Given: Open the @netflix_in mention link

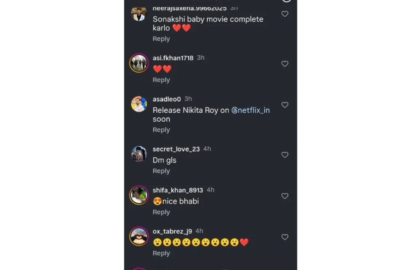Looking at the screenshot, I should (251, 110).
